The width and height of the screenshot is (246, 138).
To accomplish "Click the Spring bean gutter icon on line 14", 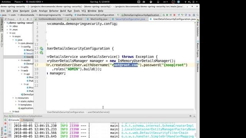I will click(42, 53).
